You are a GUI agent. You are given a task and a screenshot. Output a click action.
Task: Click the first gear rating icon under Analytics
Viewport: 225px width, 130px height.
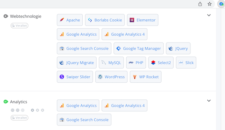coord(33,110)
